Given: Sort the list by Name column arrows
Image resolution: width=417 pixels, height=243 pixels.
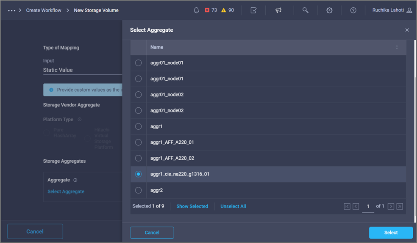Looking at the screenshot, I should click(397, 47).
